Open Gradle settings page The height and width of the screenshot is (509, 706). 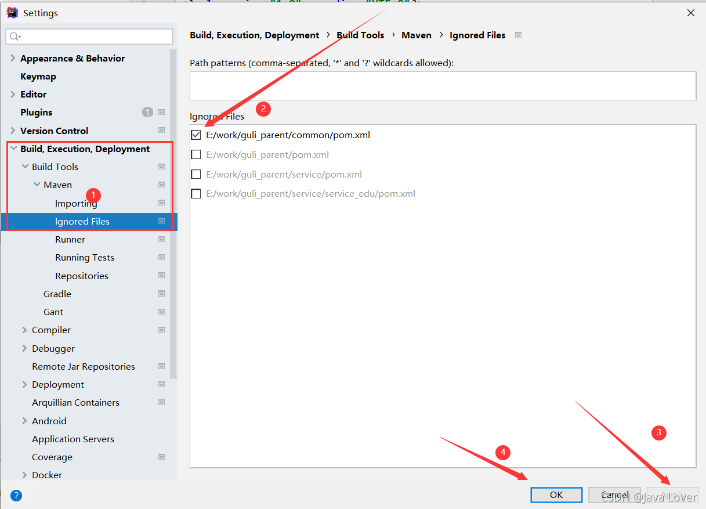click(57, 294)
